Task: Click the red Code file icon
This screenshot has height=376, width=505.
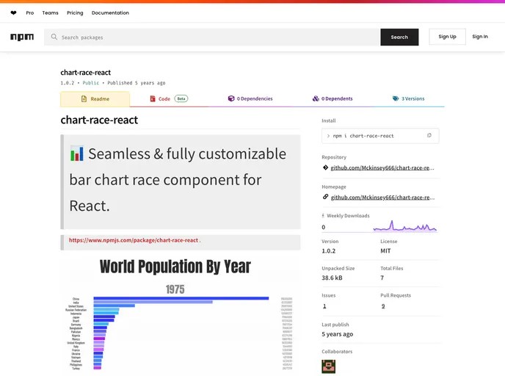Action: [x=153, y=98]
